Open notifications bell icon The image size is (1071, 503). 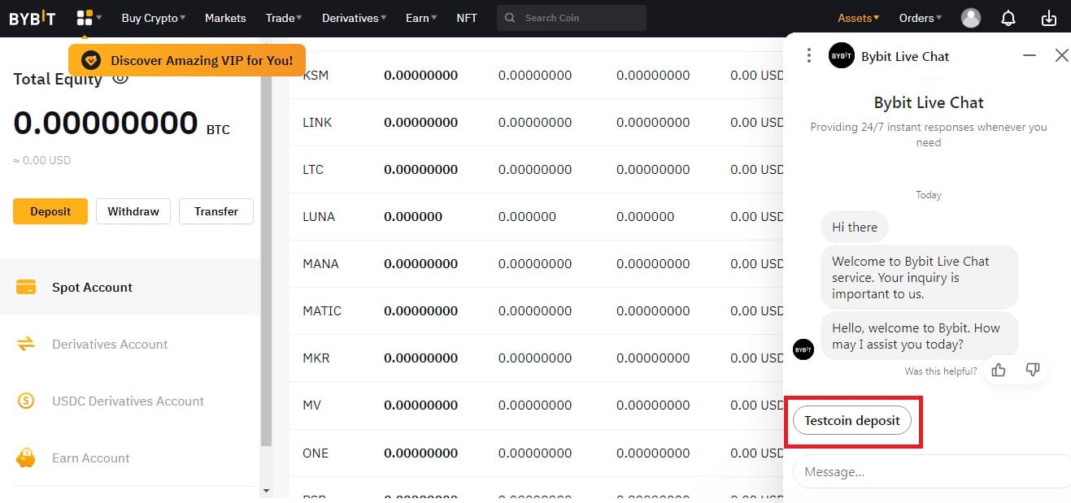click(1008, 18)
